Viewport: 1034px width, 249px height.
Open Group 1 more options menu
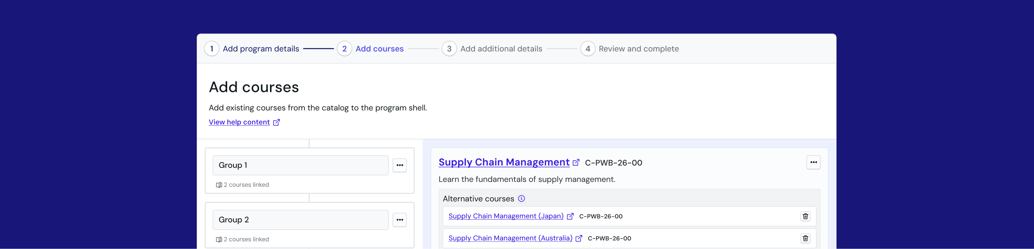(399, 165)
